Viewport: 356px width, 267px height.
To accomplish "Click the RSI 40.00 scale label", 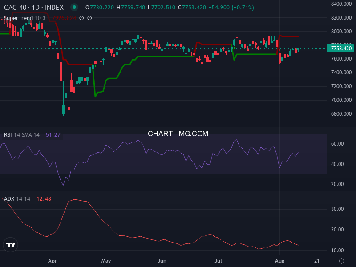I will [x=337, y=164].
